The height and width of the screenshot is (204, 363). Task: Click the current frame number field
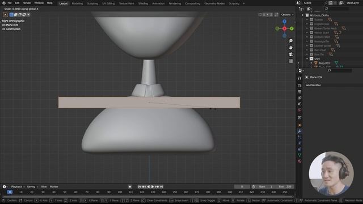tap(242, 186)
